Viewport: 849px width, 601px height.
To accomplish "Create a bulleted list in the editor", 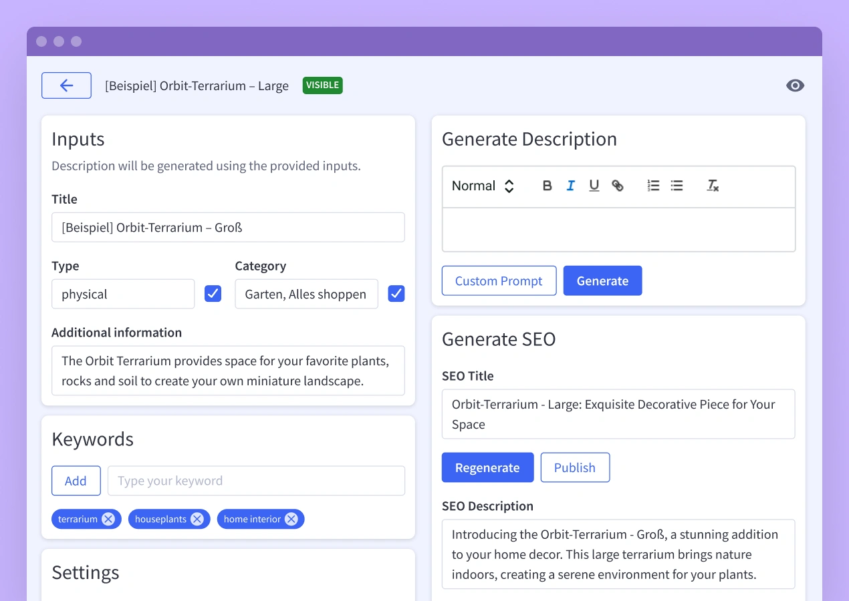I will point(677,186).
